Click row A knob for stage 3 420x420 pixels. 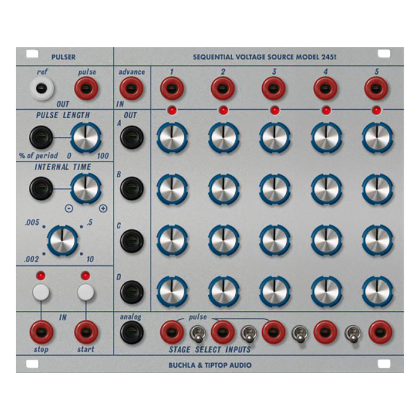click(x=275, y=137)
